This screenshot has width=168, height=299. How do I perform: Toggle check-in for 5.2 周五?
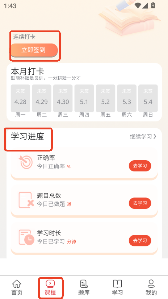(105, 98)
